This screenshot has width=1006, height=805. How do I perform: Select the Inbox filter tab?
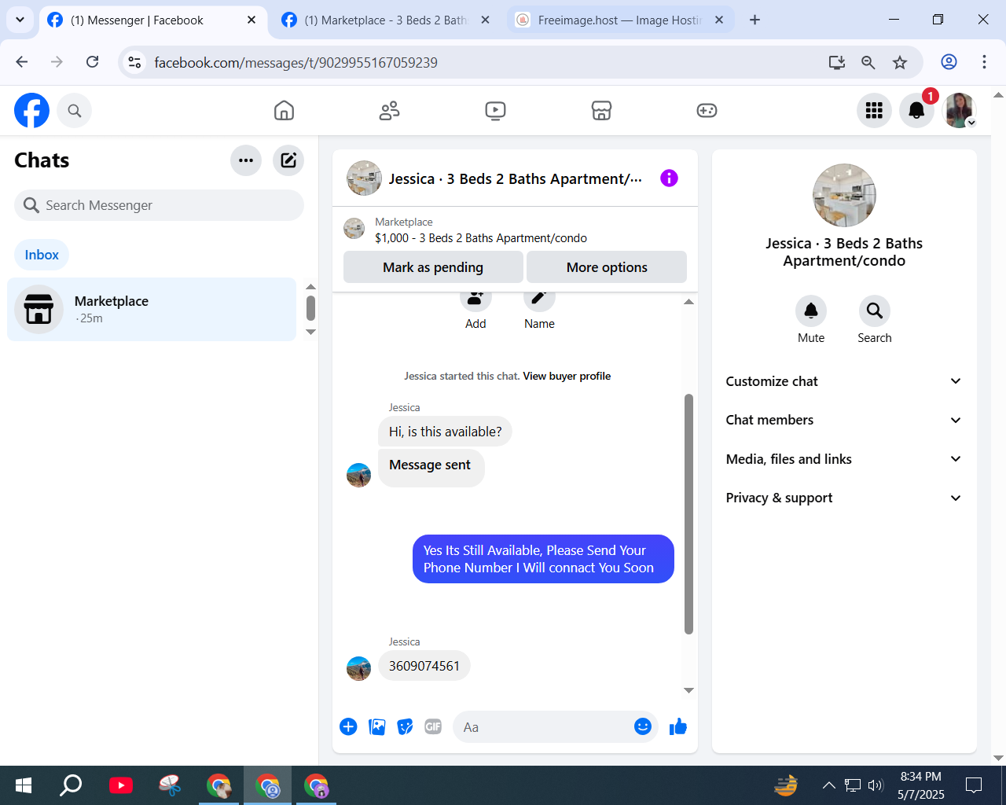pos(42,255)
